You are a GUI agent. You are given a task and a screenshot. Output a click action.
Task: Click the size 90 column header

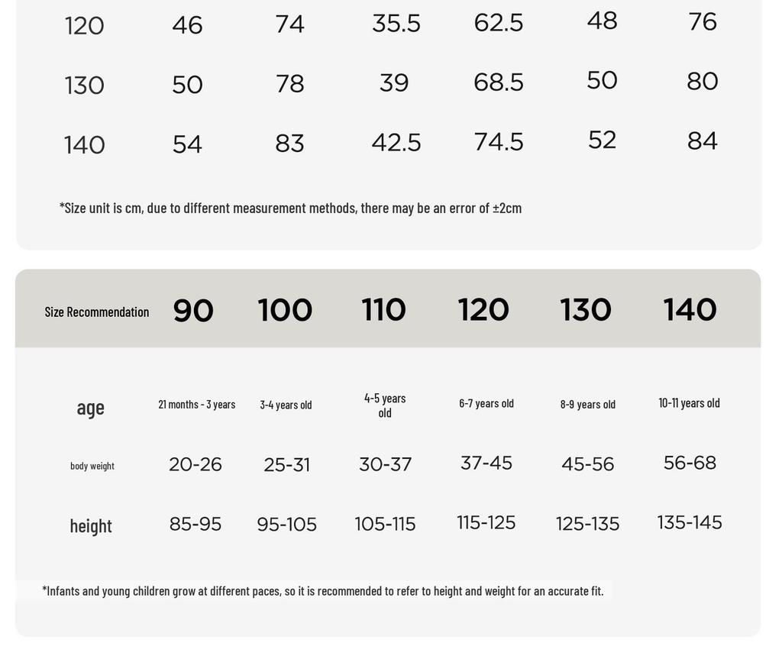point(193,310)
